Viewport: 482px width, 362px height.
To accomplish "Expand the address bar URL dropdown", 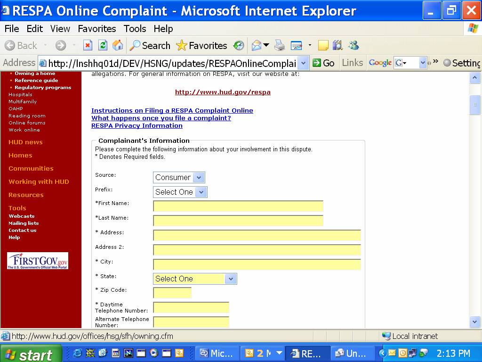I will tap(304, 63).
